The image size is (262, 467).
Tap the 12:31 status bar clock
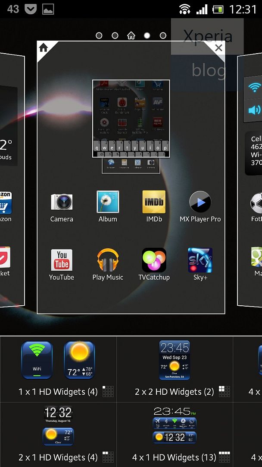point(243,9)
